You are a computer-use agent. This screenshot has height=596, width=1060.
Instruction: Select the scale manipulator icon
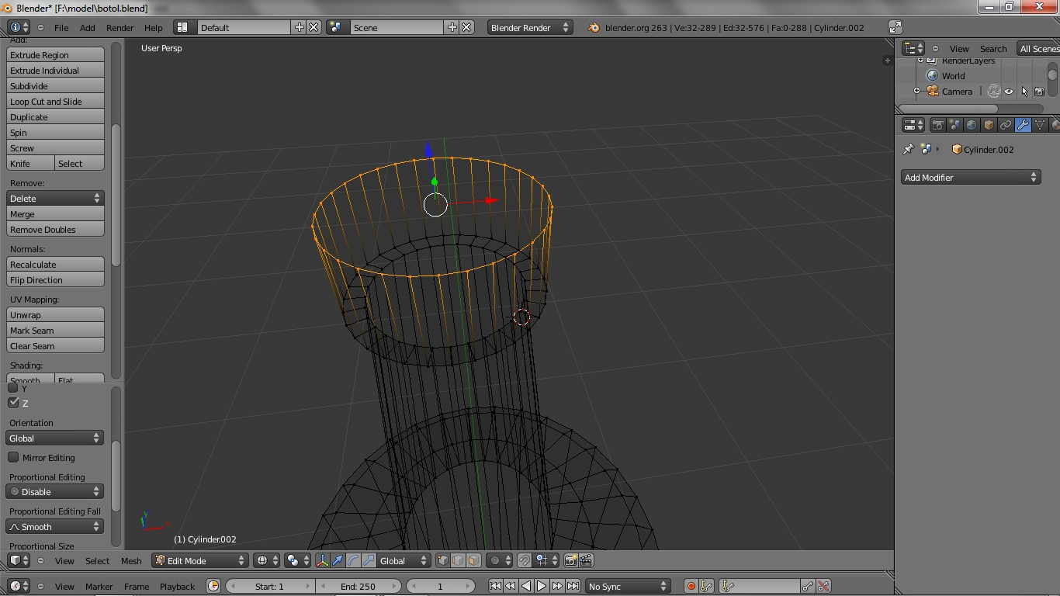[x=369, y=560]
